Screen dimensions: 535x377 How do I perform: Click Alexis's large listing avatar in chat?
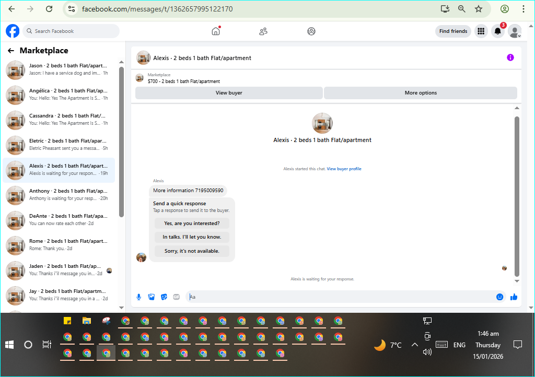pos(322,123)
